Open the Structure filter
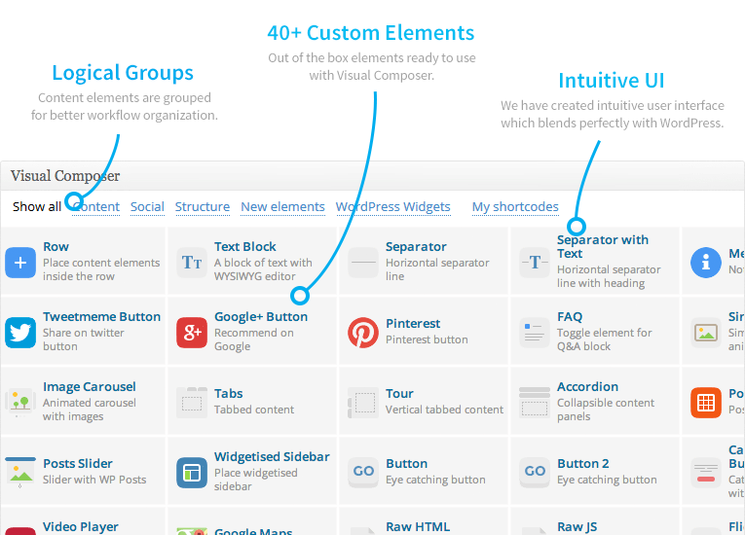Viewport: 745px width, 535px height. tap(203, 207)
